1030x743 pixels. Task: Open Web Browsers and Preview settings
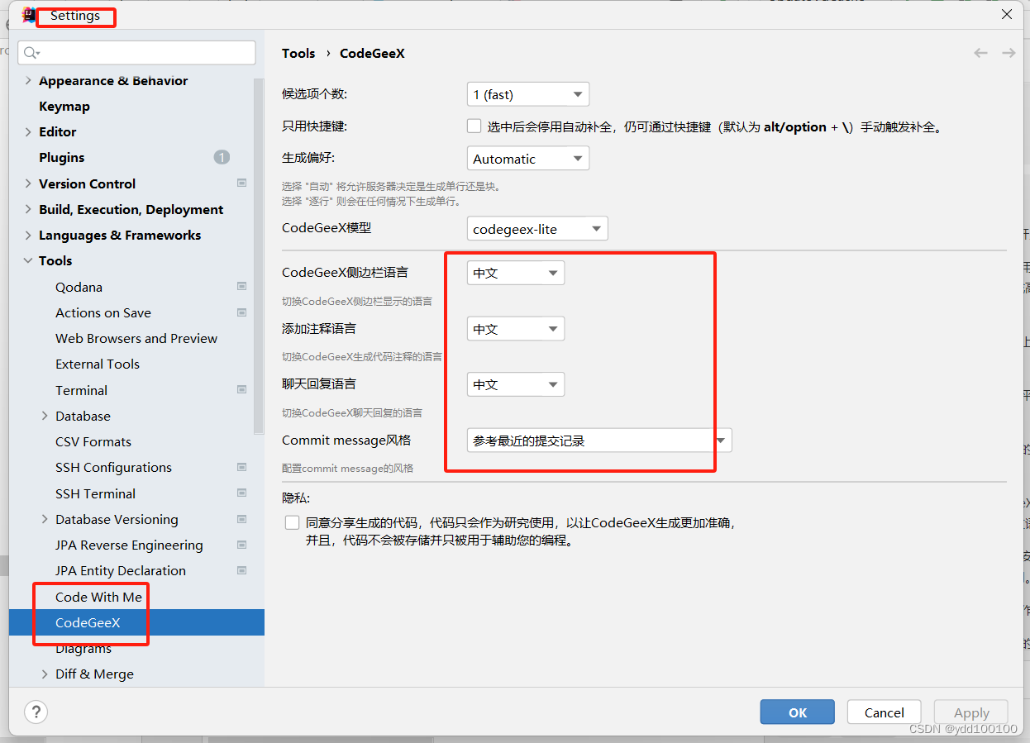click(x=136, y=338)
